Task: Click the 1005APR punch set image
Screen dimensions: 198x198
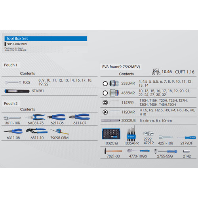Action: point(131,133)
